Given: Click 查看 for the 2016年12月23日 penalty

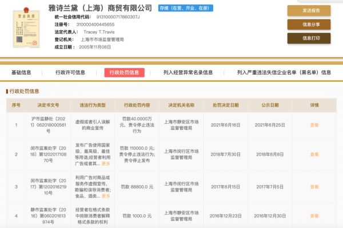Looking at the screenshot, I should pos(314,217).
